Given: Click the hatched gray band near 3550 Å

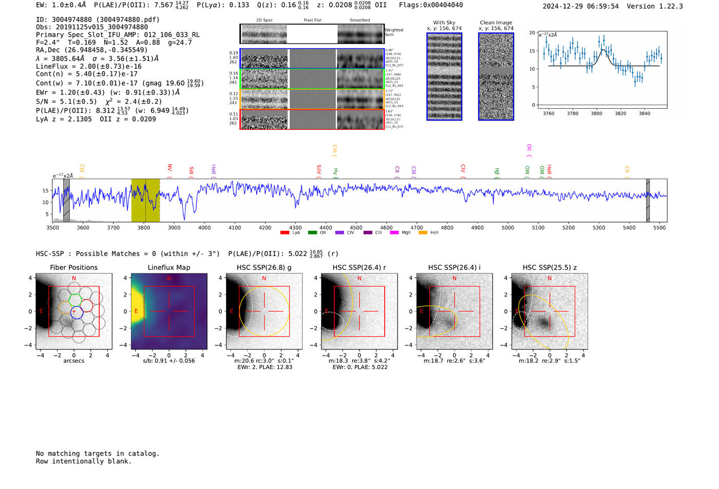Looking at the screenshot, I should pos(66,201).
